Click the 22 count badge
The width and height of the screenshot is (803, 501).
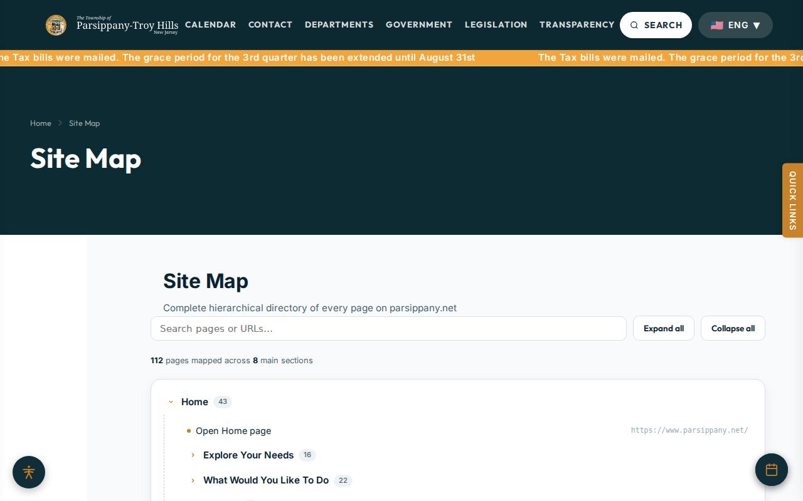coord(343,480)
